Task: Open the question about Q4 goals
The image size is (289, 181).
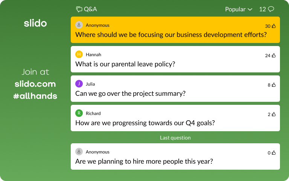Action: pyautogui.click(x=145, y=123)
